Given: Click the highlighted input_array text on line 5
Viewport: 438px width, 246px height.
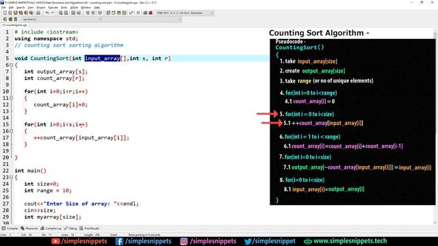Looking at the screenshot, I should 102,58.
